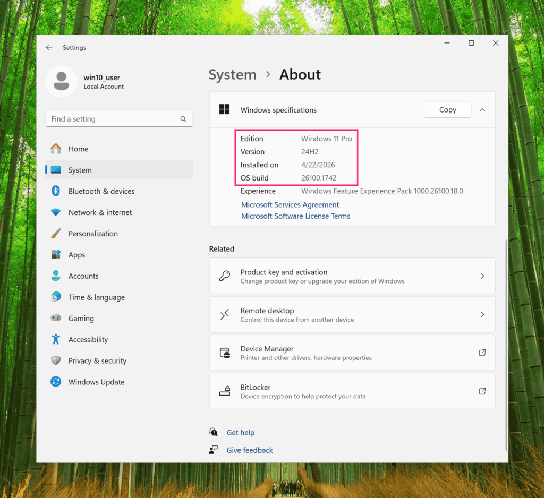Image resolution: width=544 pixels, height=498 pixels.
Task: Click the Privacy shield icon
Action: tap(56, 360)
